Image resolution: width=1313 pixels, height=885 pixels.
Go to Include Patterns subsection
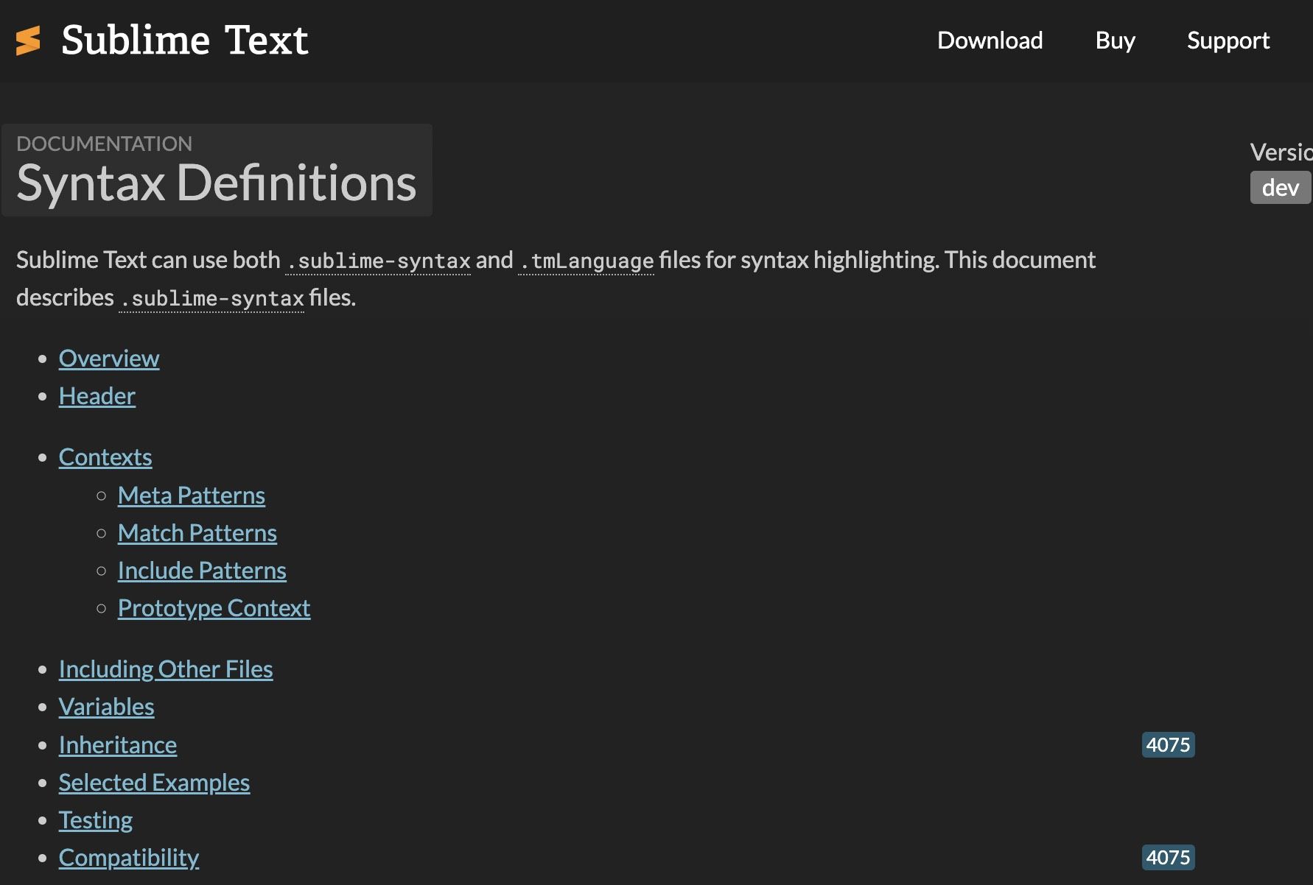click(202, 571)
